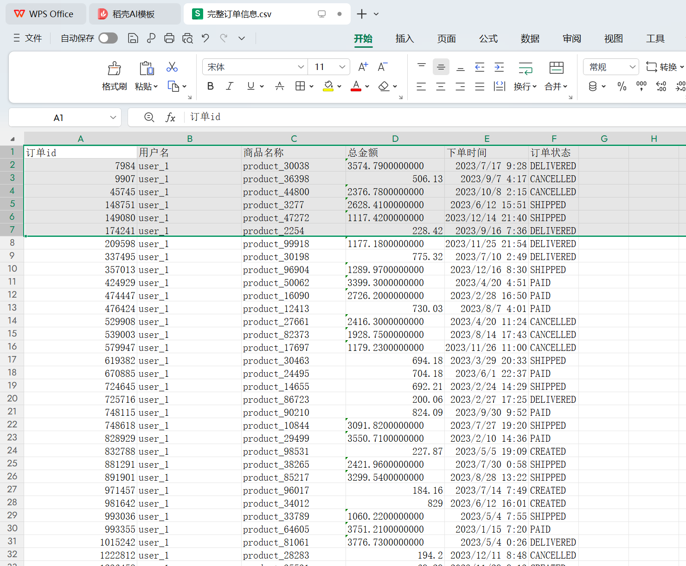
Task: Click the Increase font size icon
Action: [x=363, y=67]
